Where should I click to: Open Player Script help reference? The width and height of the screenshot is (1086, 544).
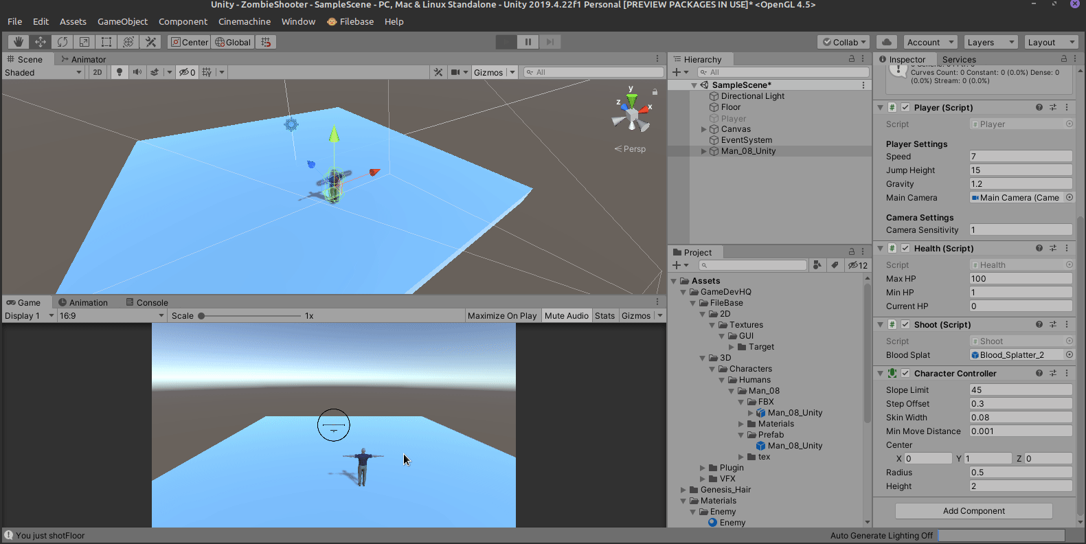pos(1039,108)
